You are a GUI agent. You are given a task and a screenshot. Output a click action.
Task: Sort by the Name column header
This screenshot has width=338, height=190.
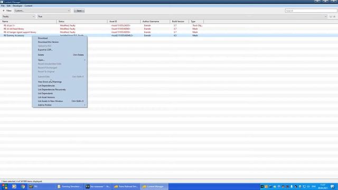28,22
